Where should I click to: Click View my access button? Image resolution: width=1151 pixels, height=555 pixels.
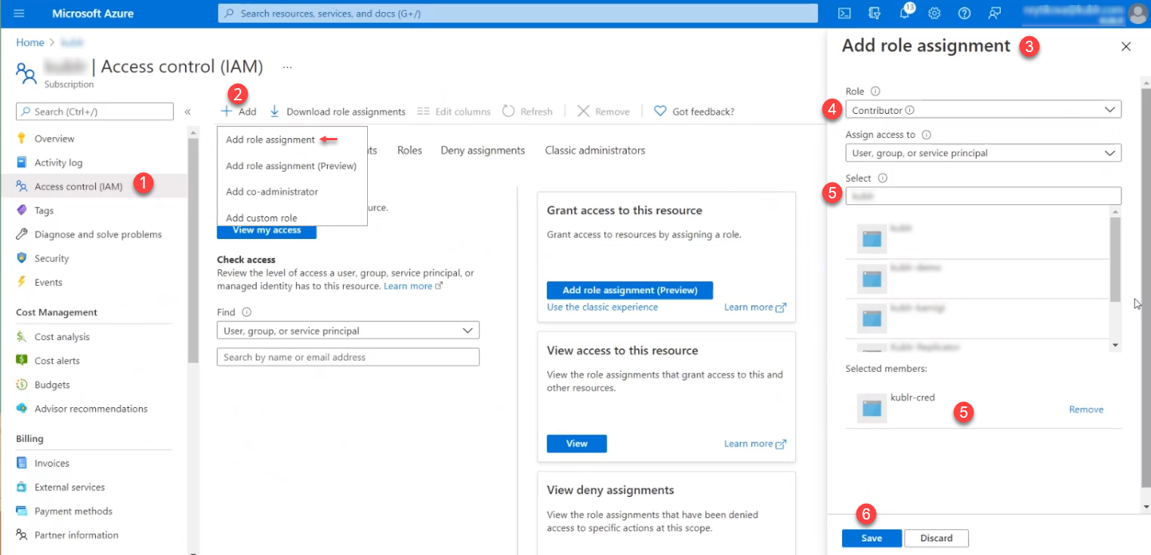267,230
